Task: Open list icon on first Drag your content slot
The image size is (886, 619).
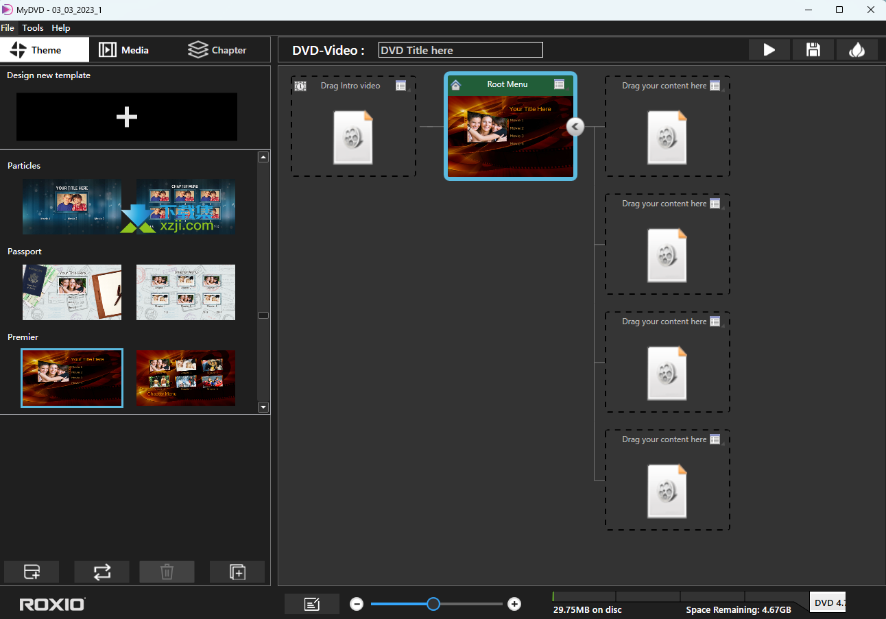Action: 715,86
